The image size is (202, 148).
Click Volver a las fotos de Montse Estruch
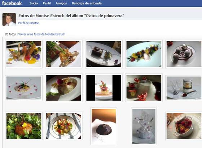pyautogui.click(x=41, y=34)
